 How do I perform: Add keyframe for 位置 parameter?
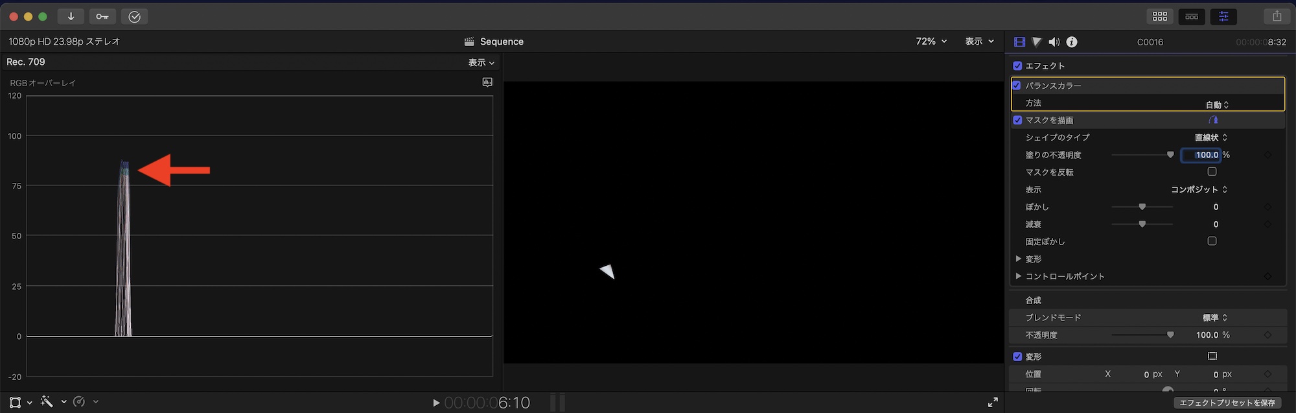point(1267,374)
